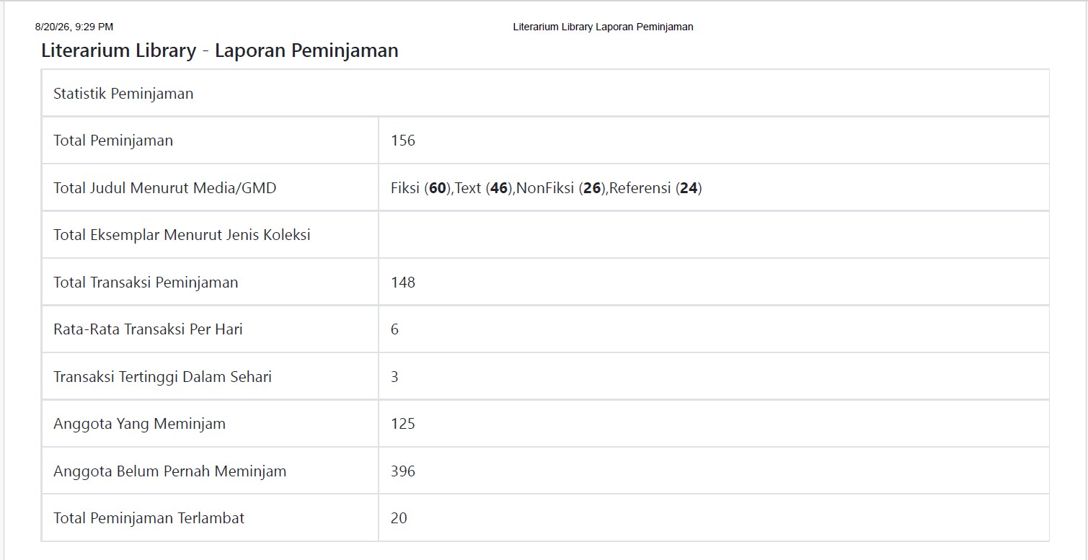
Task: Select the value 148 for transactions
Action: pos(403,283)
